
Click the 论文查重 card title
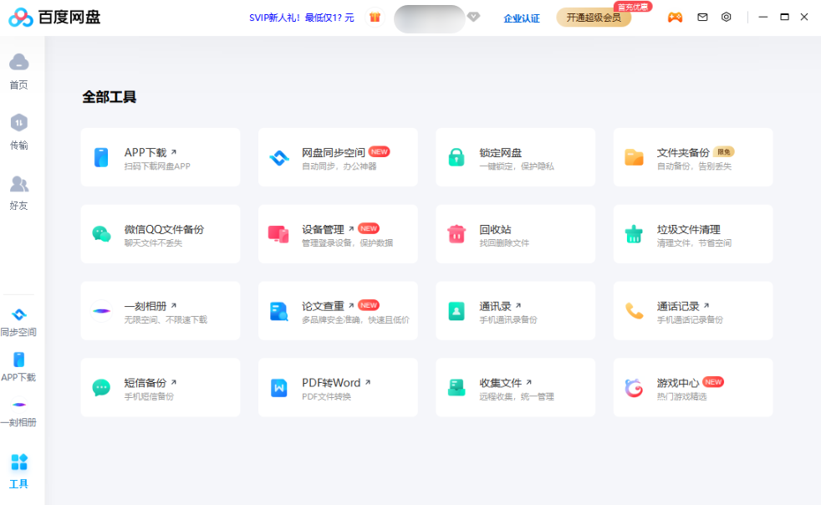tap(323, 306)
